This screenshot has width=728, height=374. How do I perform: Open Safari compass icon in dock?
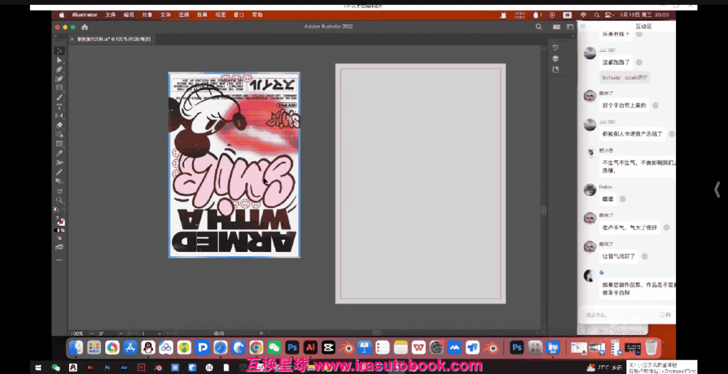coord(220,346)
